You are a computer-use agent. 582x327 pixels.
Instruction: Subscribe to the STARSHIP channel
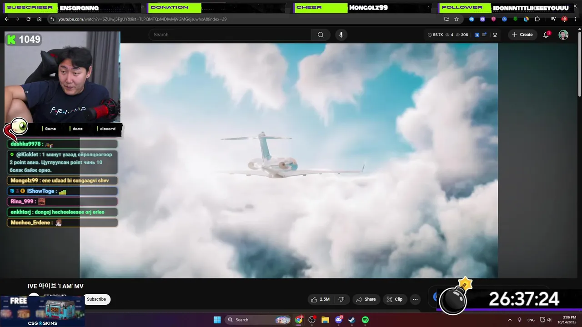point(96,299)
